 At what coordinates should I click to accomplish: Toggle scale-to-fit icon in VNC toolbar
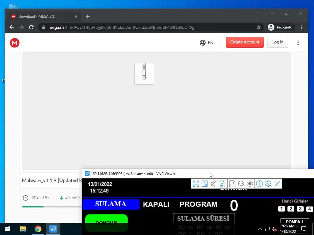[205, 184]
